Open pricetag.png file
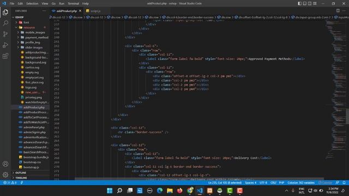 31,97
